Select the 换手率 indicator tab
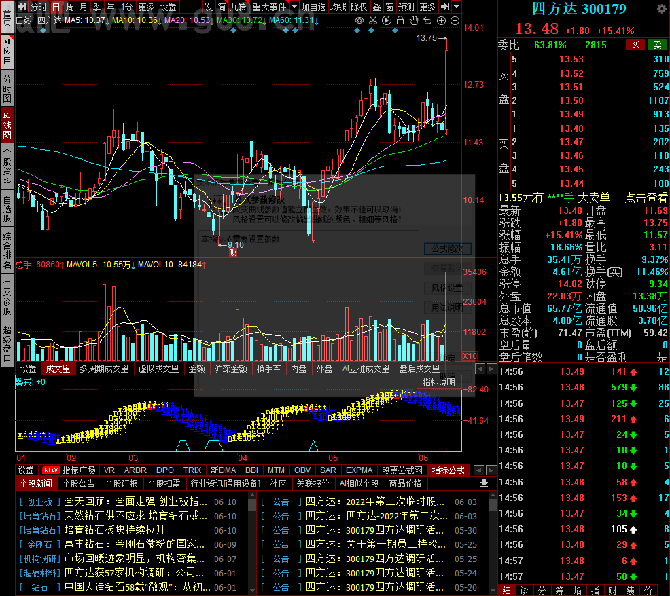 [268, 369]
